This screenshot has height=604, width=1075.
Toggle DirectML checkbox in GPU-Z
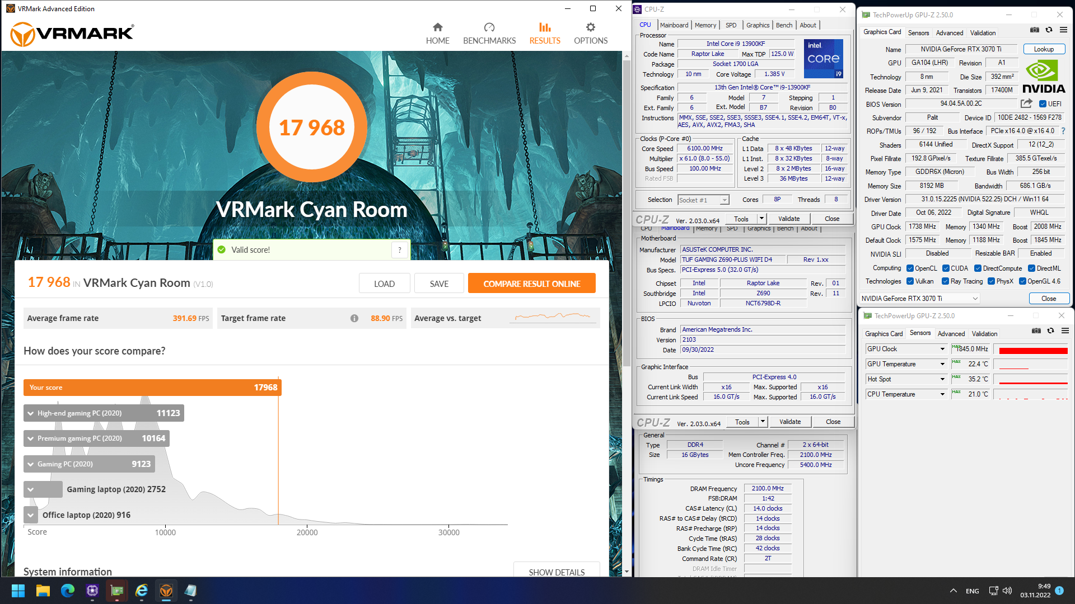1031,268
